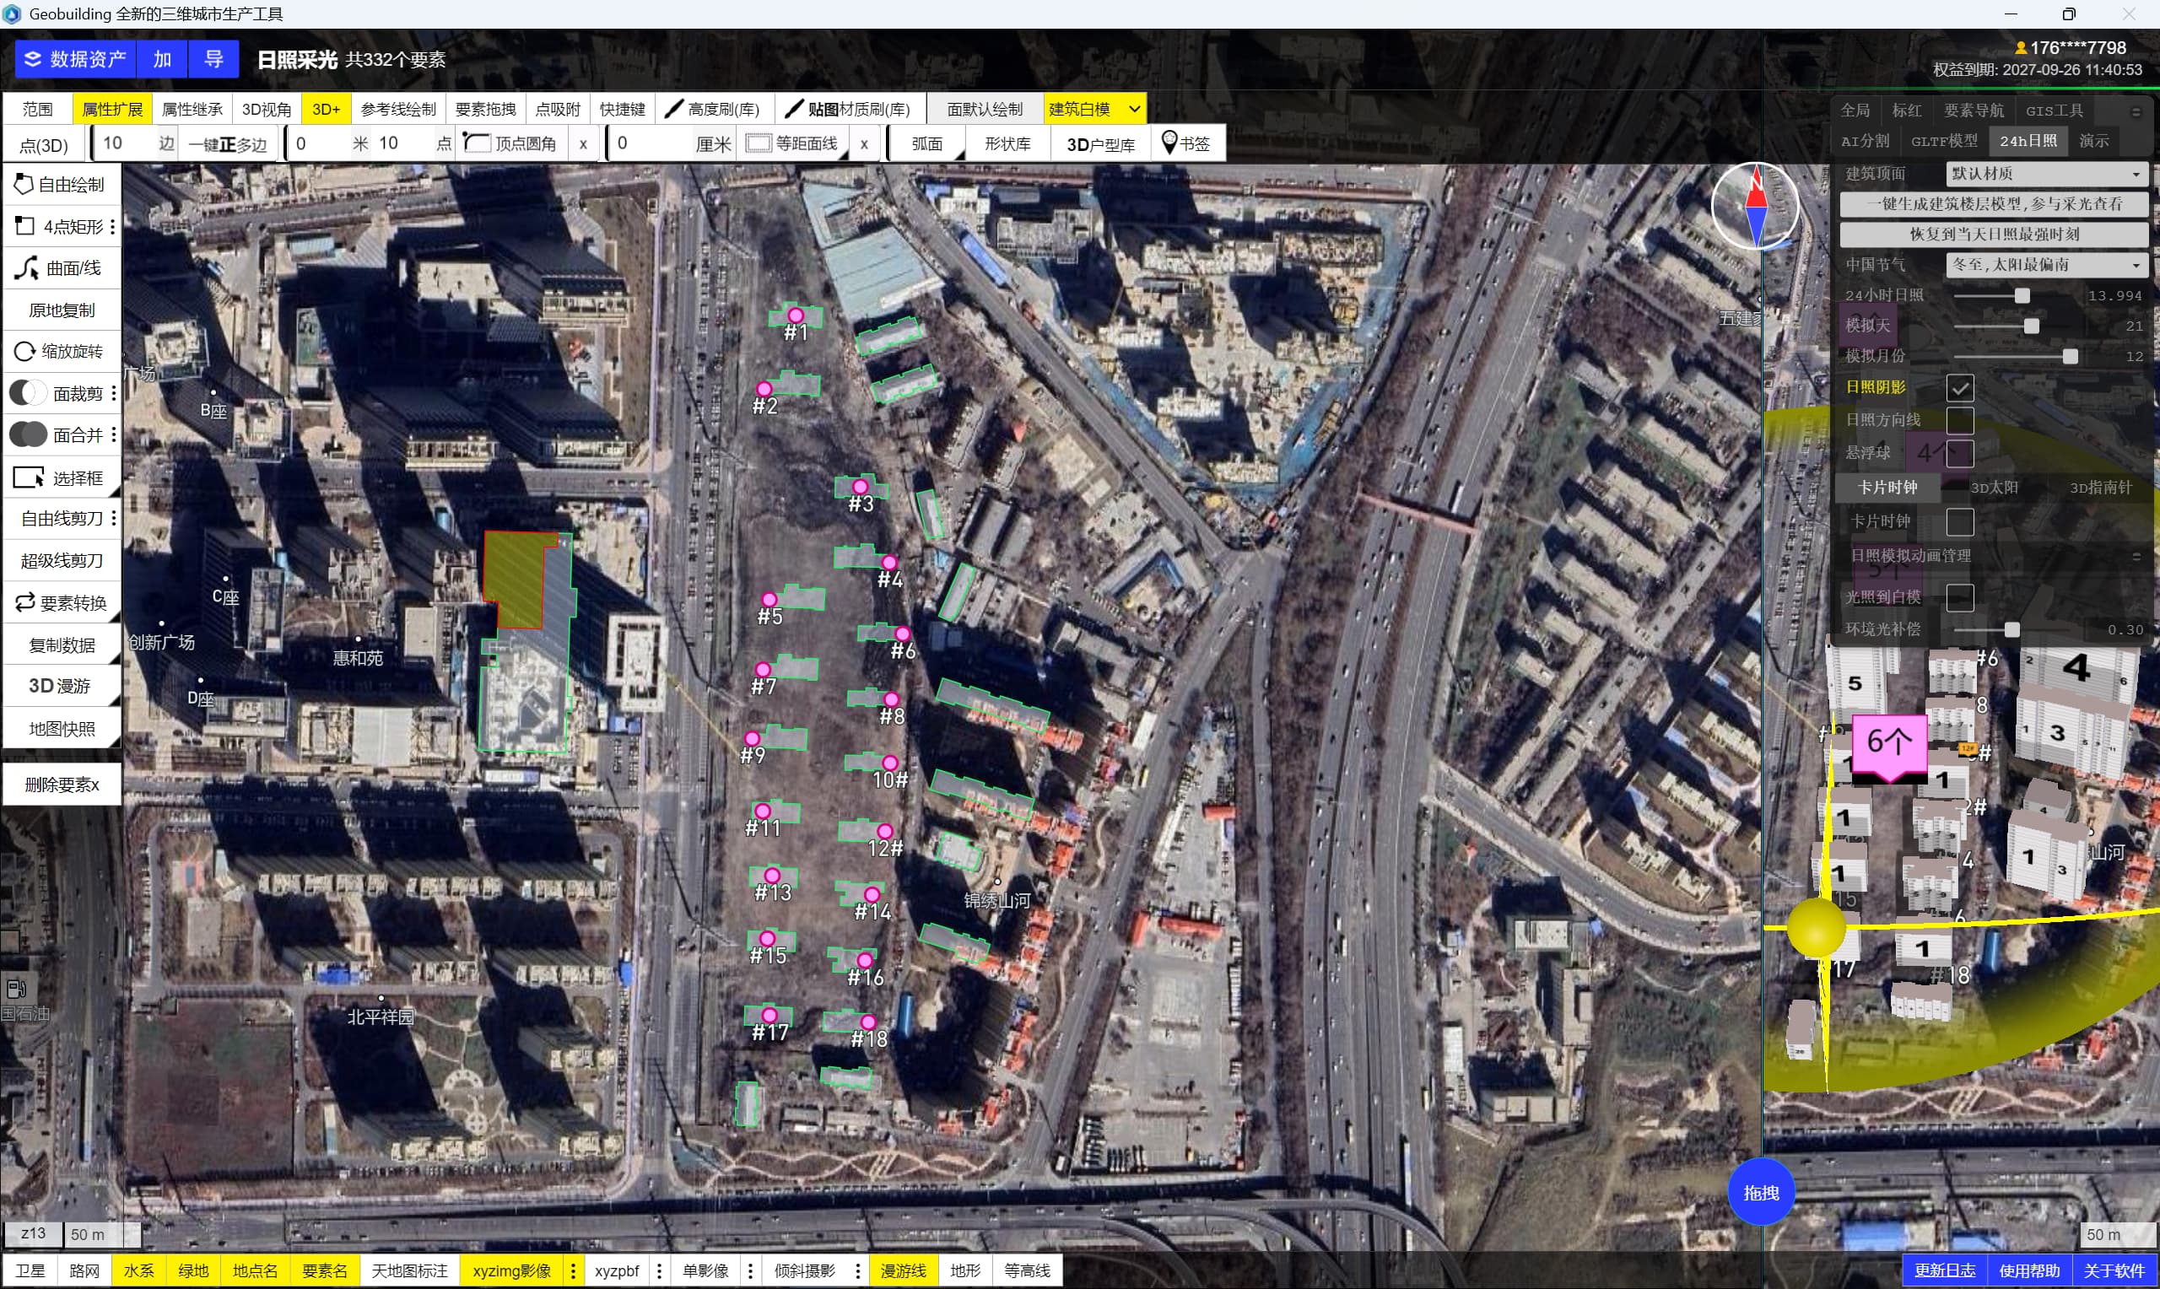Select the free draw tool icon
The width and height of the screenshot is (2160, 1289).
click(24, 184)
